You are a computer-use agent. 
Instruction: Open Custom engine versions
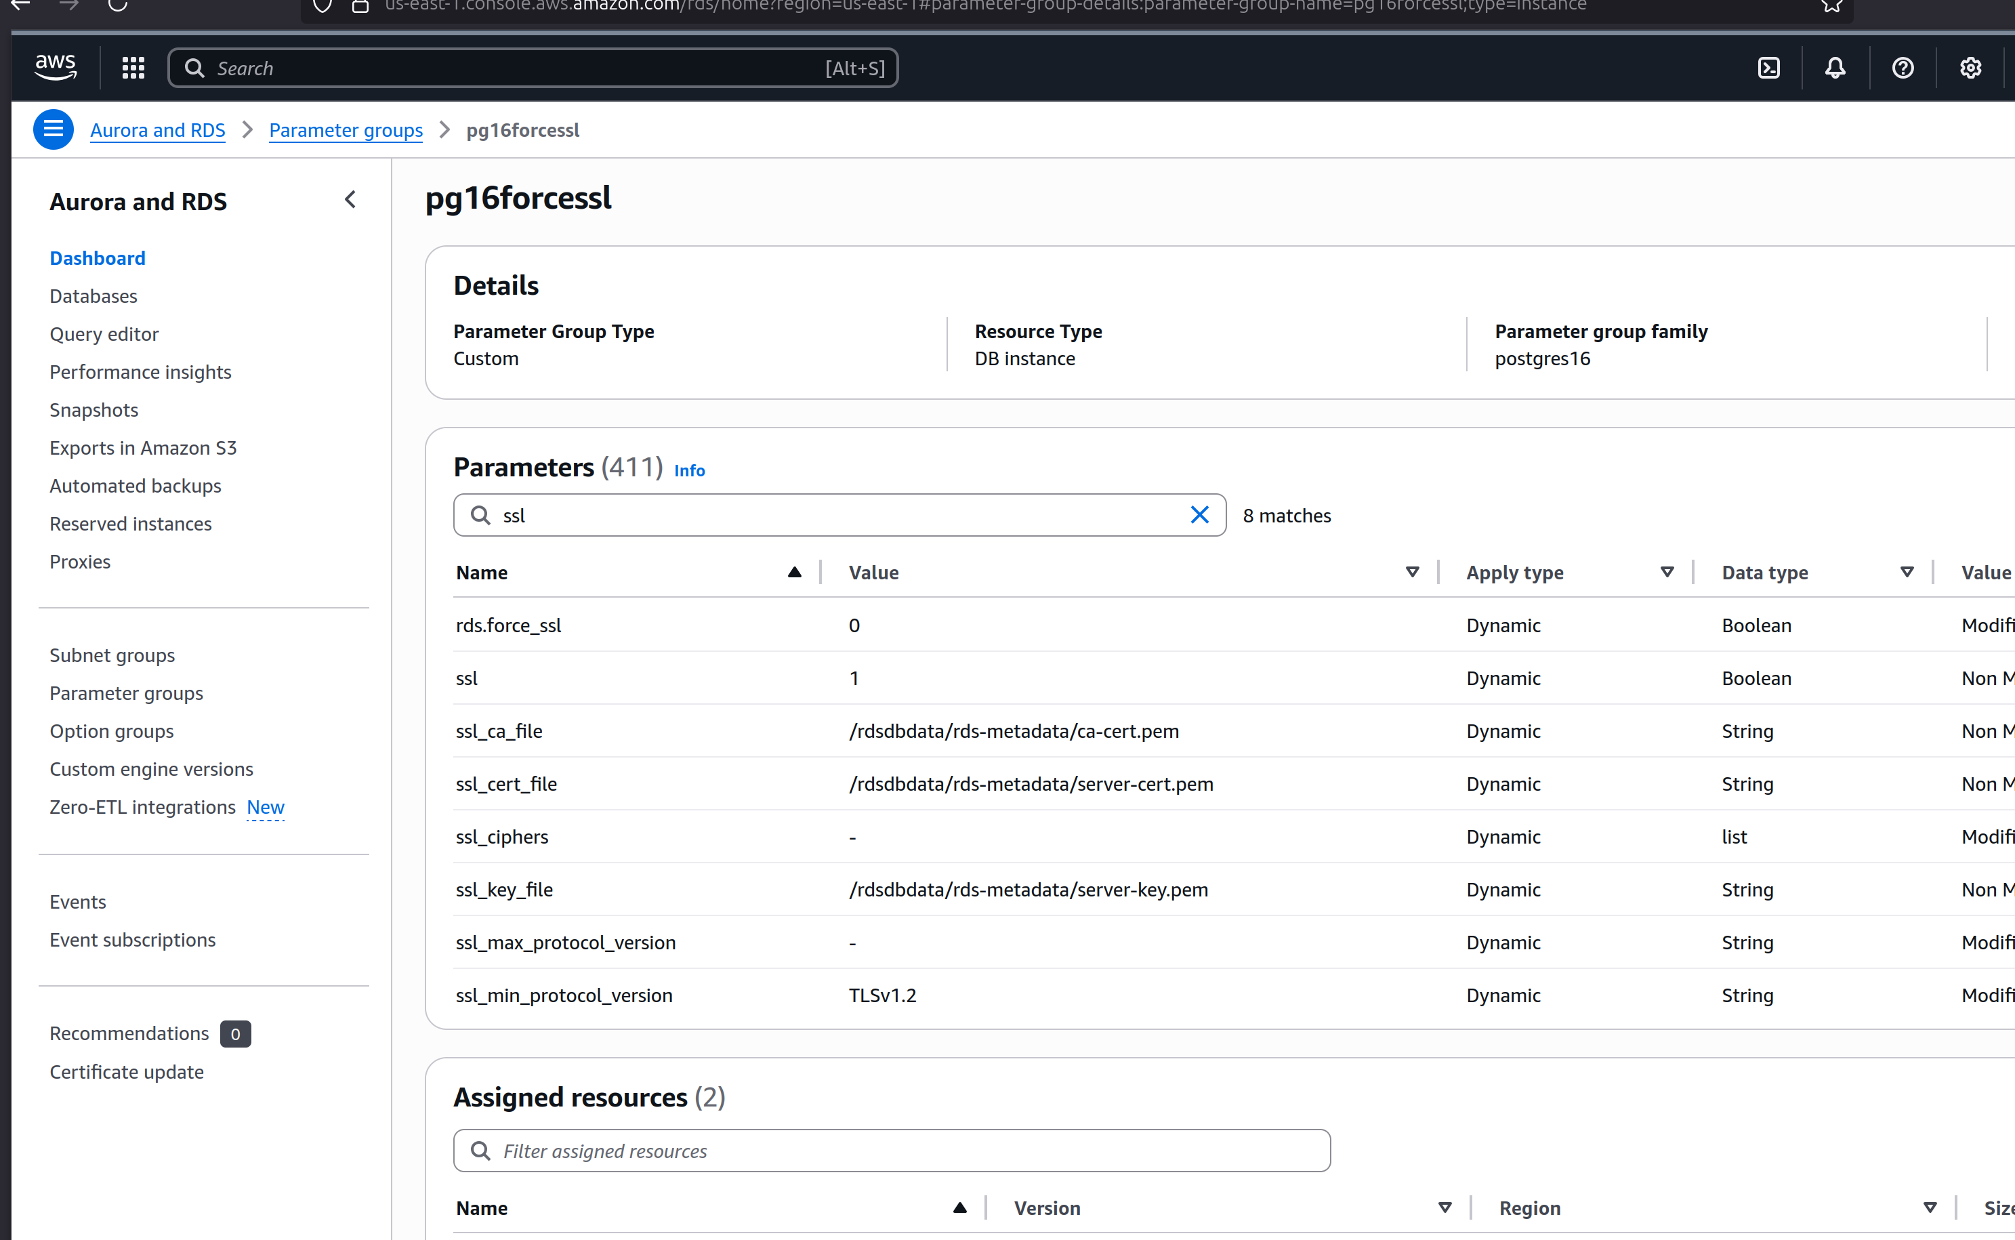152,769
